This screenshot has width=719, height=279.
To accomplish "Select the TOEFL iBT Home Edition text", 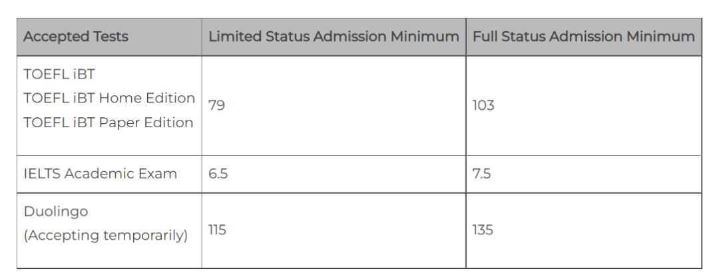I will click(x=109, y=98).
